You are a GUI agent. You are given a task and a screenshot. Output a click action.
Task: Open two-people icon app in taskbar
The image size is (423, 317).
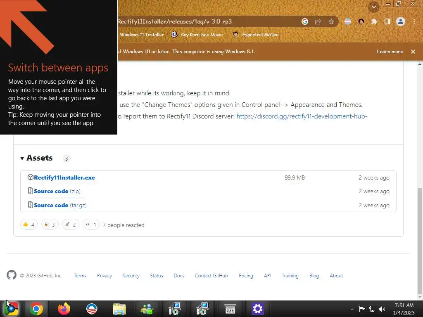pyautogui.click(x=147, y=309)
